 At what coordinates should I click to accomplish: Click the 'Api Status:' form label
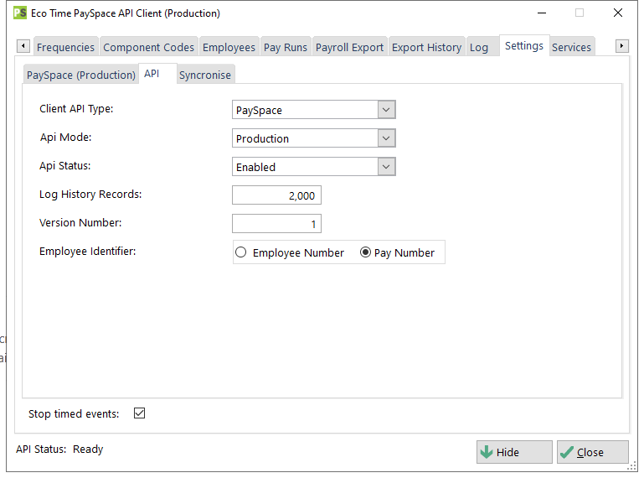(x=64, y=165)
